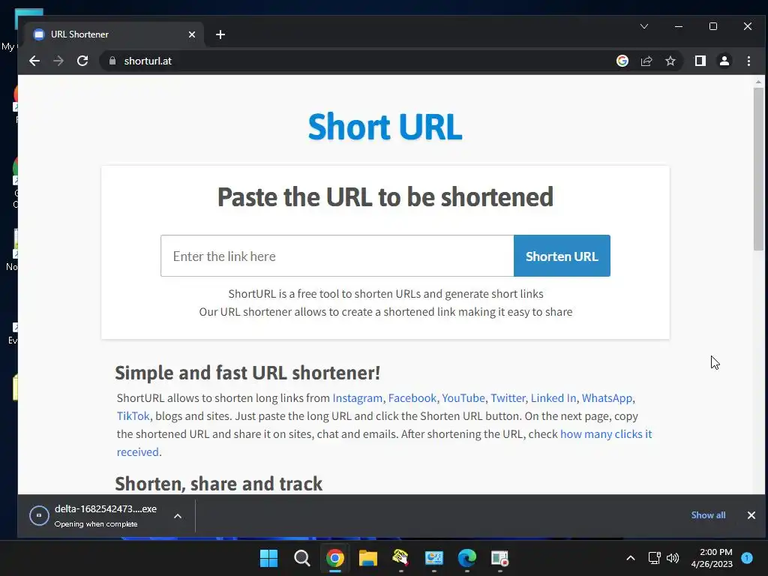
Task: Click the page vertical scrollbar
Action: (758, 169)
